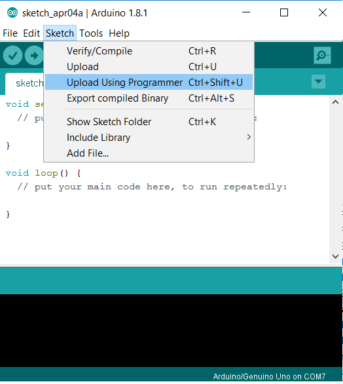The height and width of the screenshot is (384, 343).
Task: Click the Upload arrow toolbar icon
Action: click(34, 56)
